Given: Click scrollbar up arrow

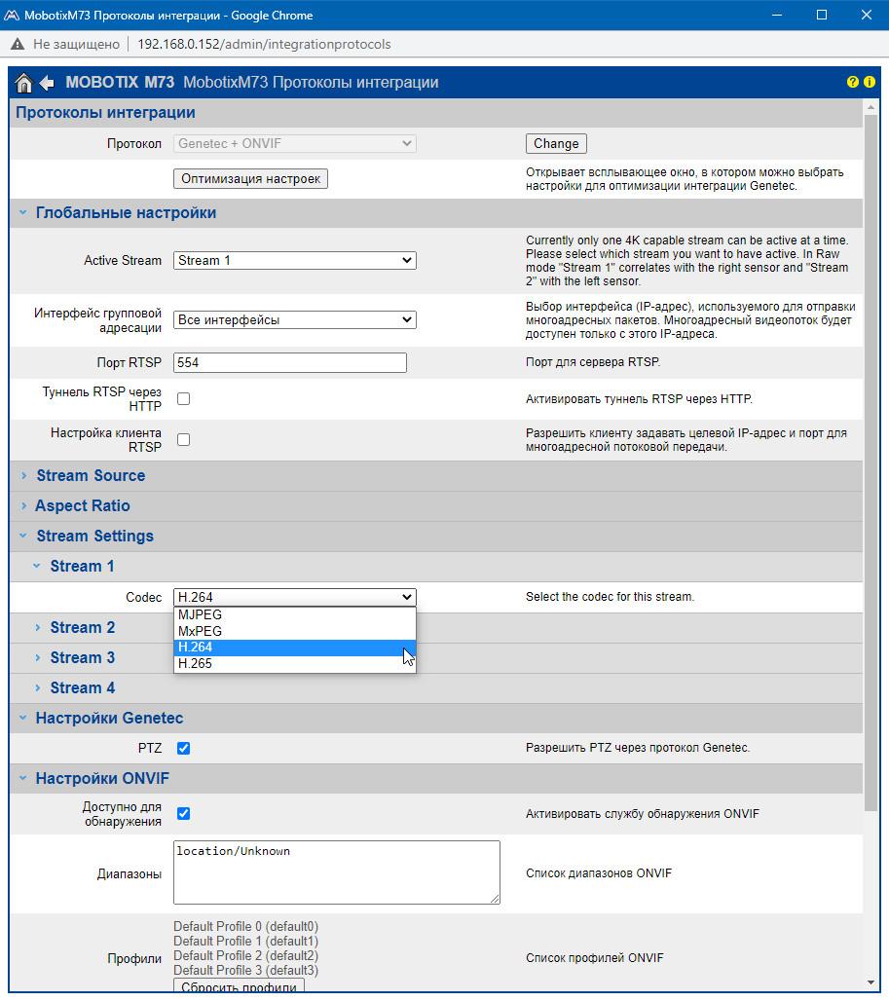Looking at the screenshot, I should (870, 107).
